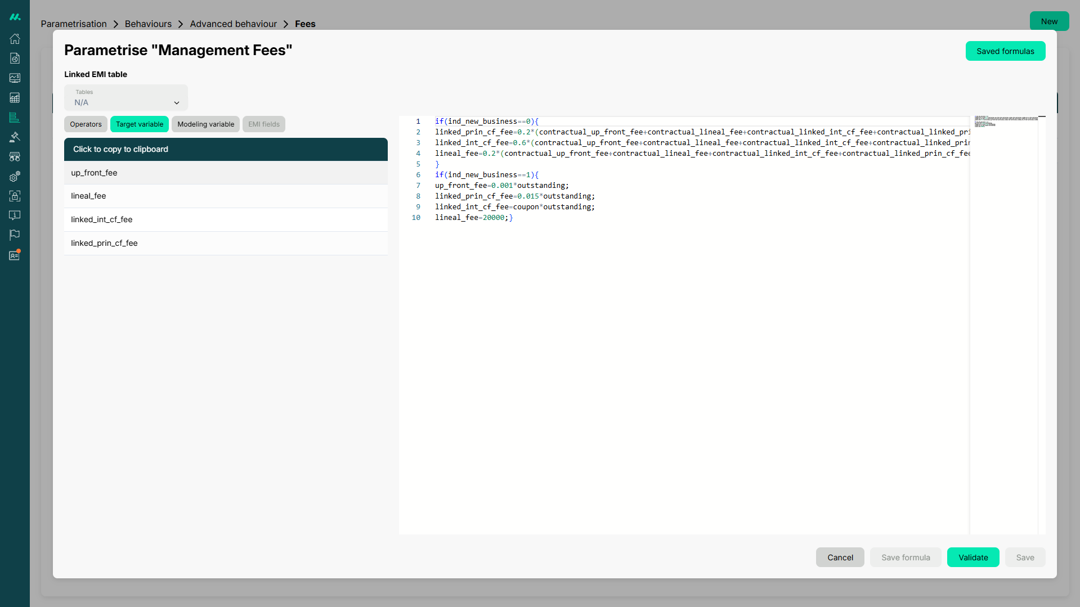The height and width of the screenshot is (607, 1080).
Task: Go to Home via sidebar house icon
Action: pos(15,39)
